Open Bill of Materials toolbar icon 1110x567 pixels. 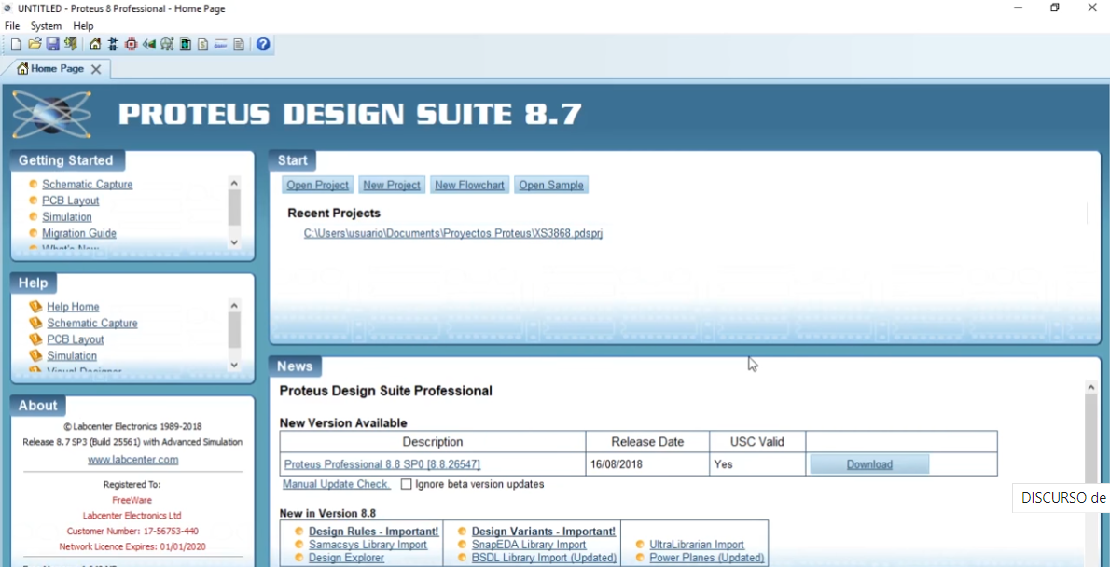[x=203, y=45]
